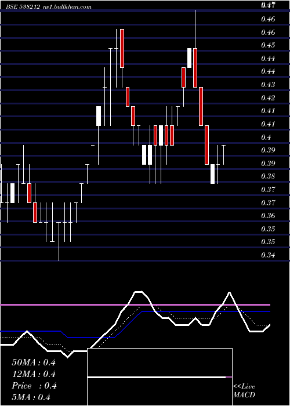Image resolution: width=290 pixels, height=406 pixels.
Task: Select the 12MA : 0.4 readout
Action: [x=34, y=374]
